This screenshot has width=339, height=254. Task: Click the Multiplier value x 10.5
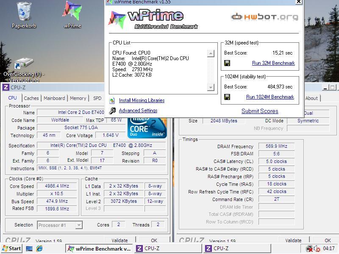[57, 193]
